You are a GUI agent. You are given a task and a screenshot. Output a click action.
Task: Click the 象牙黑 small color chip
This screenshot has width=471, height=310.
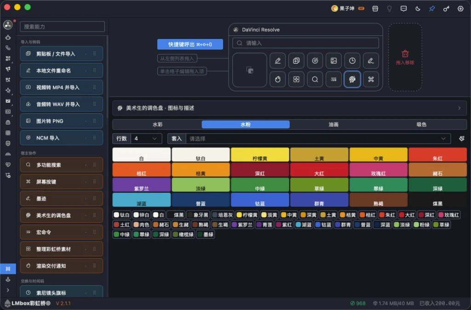(198, 215)
